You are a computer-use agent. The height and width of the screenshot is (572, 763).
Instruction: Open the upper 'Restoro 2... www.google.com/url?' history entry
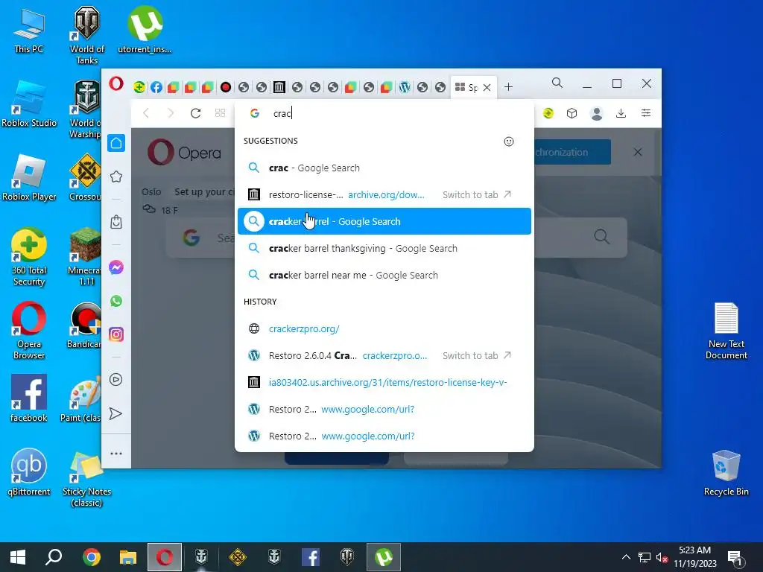(384, 409)
